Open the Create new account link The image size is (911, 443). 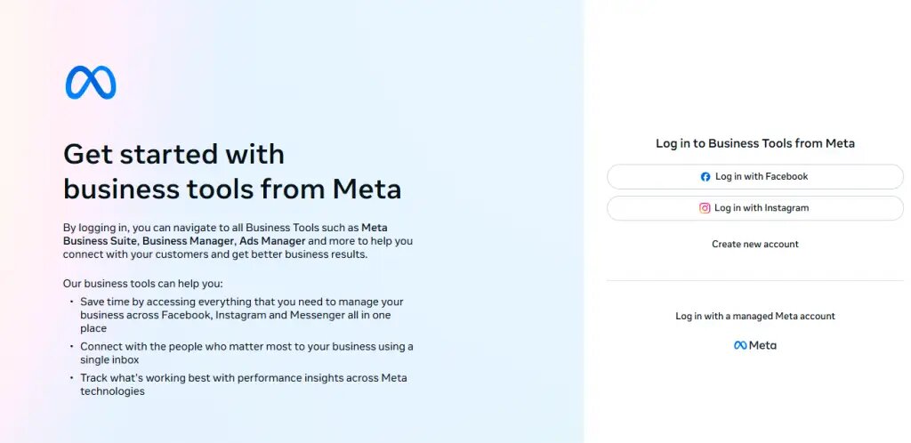[x=755, y=244]
